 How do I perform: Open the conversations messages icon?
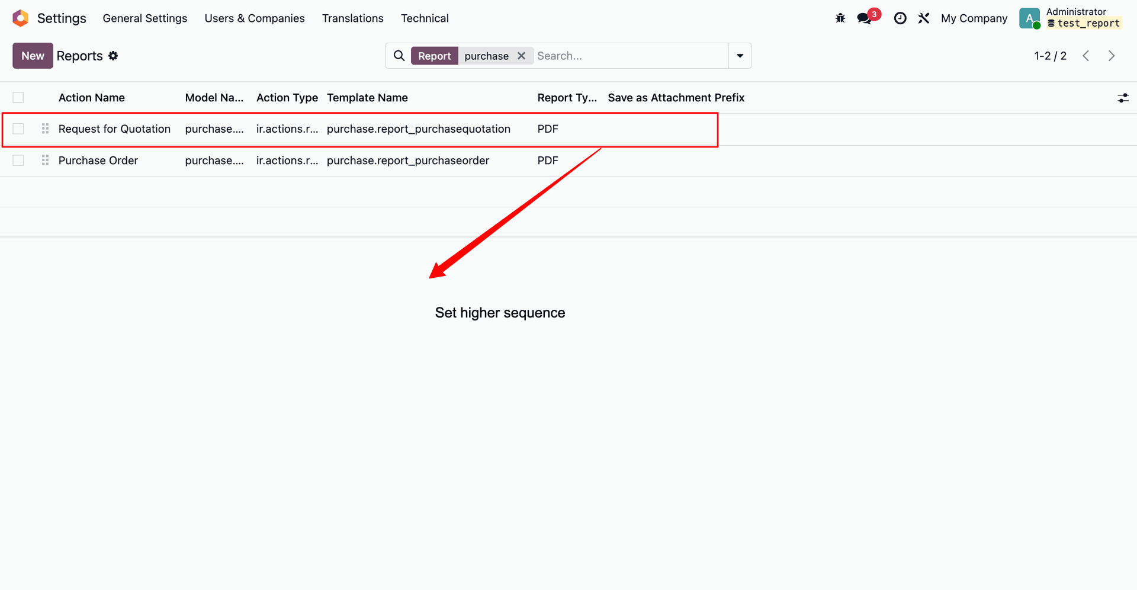pos(865,18)
